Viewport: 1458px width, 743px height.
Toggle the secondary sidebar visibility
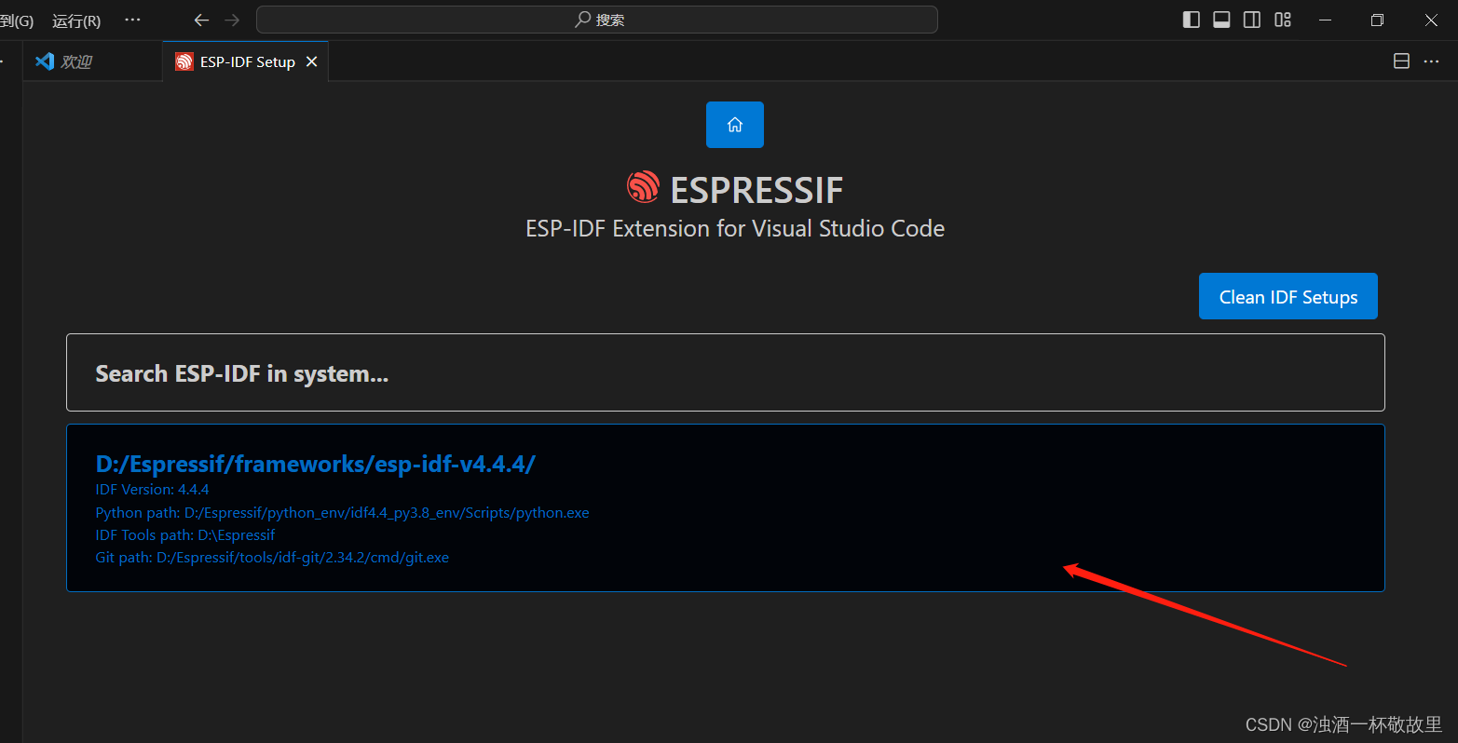pyautogui.click(x=1251, y=19)
